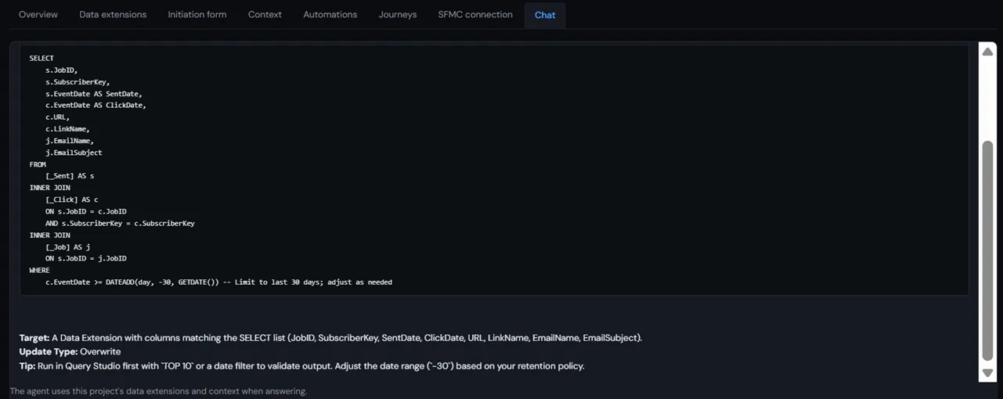Click the AND s.SubscriberKey = c.SubscriberKey line

120,223
